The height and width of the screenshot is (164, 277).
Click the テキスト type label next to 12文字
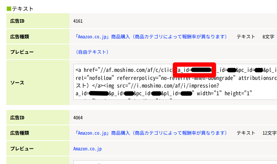[246, 133]
